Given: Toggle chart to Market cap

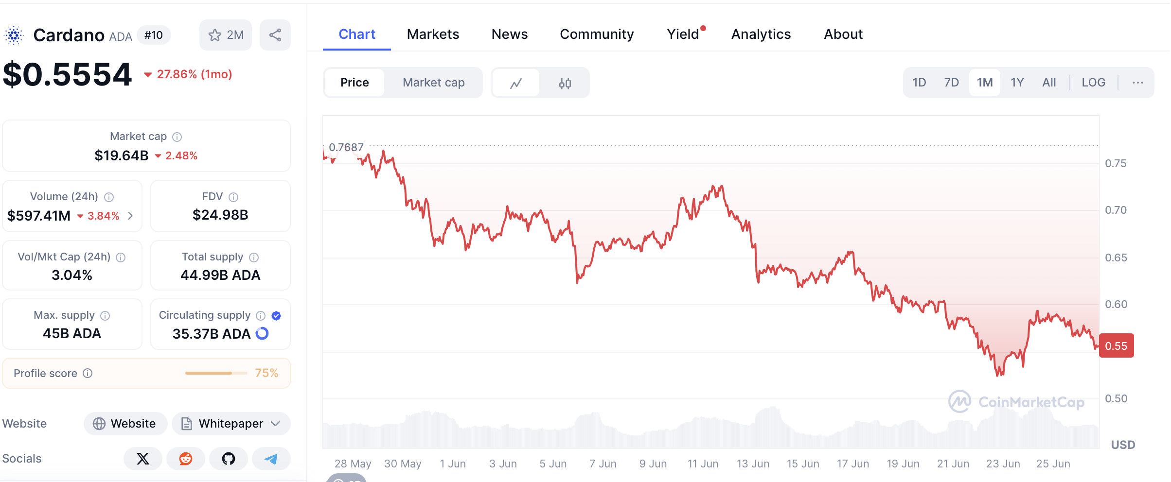Looking at the screenshot, I should point(433,83).
